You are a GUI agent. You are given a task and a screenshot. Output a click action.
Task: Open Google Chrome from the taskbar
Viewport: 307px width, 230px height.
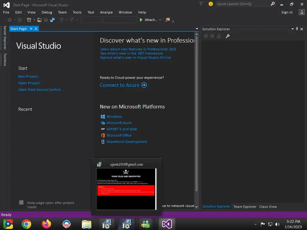[26, 224]
